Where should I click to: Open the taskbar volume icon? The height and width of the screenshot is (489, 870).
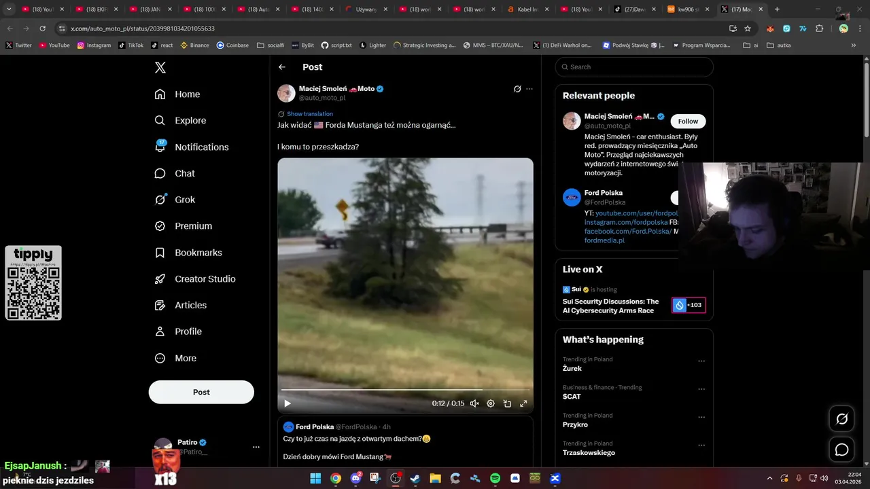tap(824, 478)
